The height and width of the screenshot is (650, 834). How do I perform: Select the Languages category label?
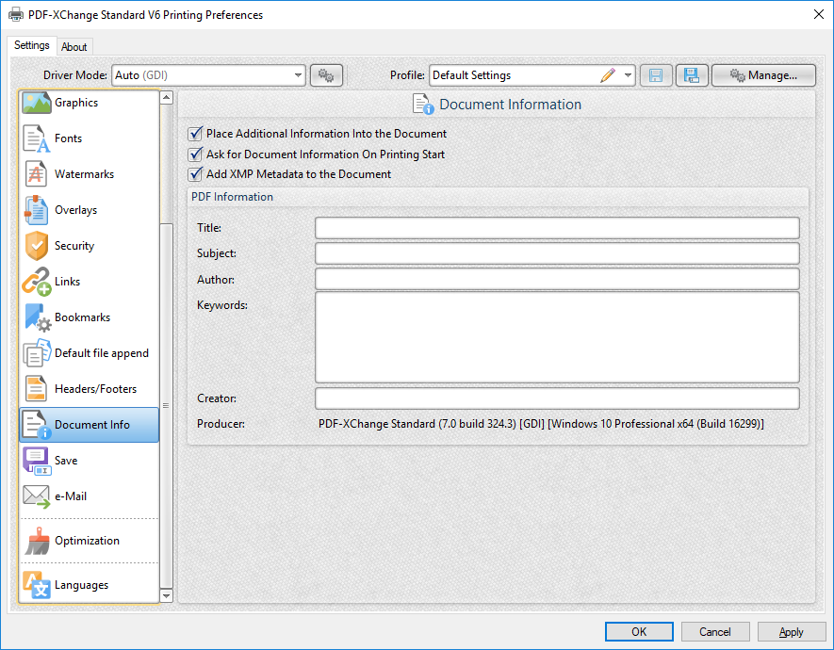pyautogui.click(x=81, y=585)
